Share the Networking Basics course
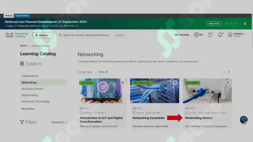Image resolution: width=253 pixels, height=142 pixels. (x=227, y=83)
